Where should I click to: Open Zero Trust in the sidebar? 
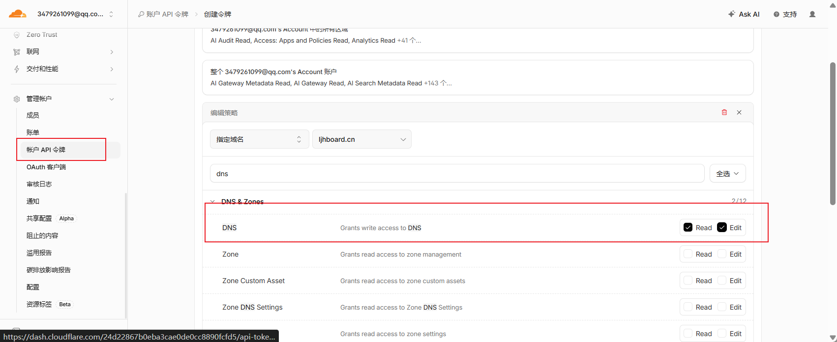42,35
